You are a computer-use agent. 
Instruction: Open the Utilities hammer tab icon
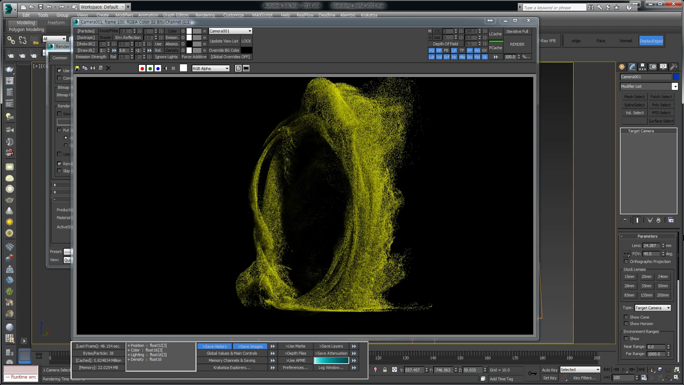[673, 67]
